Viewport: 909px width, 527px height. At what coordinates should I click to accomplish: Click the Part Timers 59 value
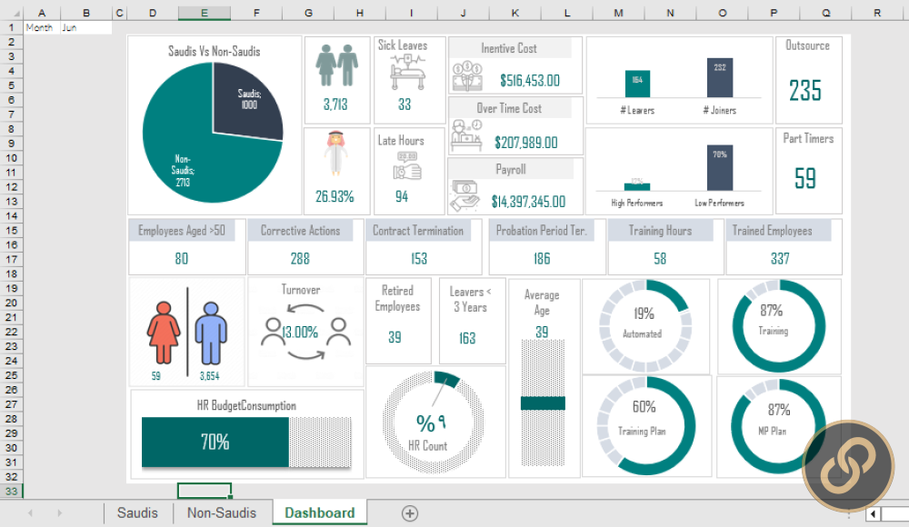[805, 178]
